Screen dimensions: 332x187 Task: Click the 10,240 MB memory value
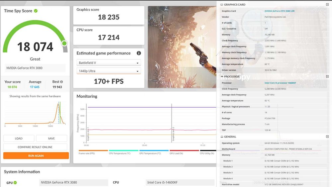tap(269, 35)
